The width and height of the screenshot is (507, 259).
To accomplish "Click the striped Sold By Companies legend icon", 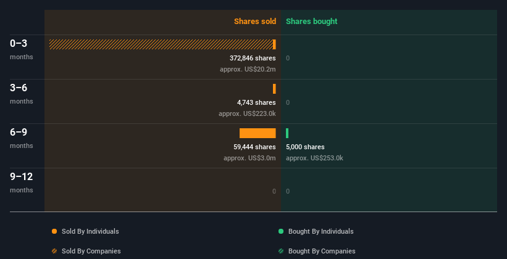I will click(x=54, y=251).
